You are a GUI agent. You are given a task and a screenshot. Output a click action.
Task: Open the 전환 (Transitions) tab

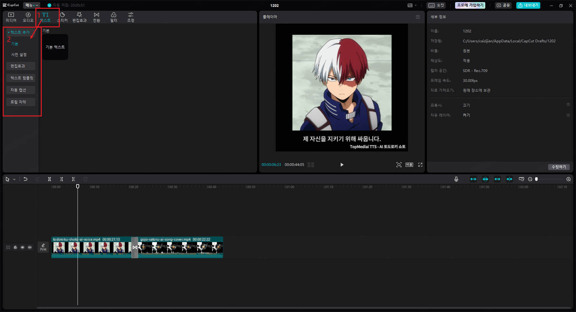tap(97, 17)
